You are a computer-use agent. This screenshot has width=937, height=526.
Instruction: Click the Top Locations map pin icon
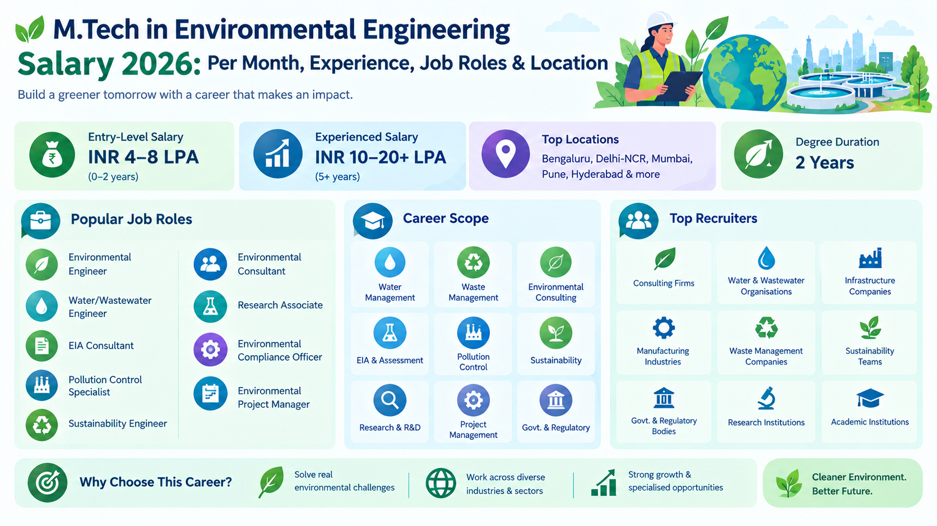pyautogui.click(x=505, y=154)
